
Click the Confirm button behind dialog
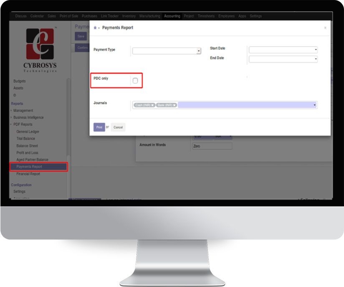pos(82,48)
